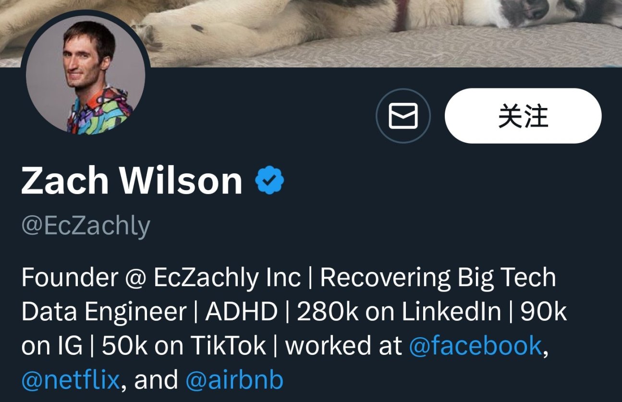
Task: Click "on IG" text in the bio
Action: tap(52, 346)
